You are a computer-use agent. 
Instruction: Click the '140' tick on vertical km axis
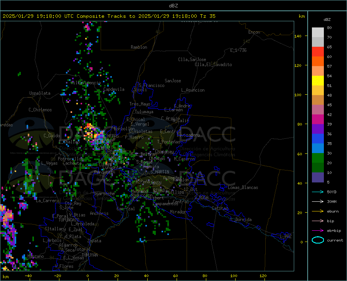coord(298,36)
